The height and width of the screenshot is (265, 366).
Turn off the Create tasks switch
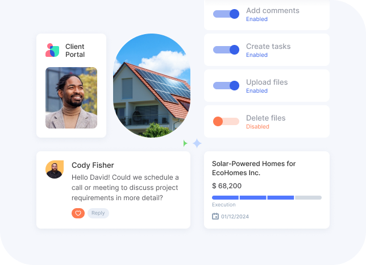coord(226,49)
